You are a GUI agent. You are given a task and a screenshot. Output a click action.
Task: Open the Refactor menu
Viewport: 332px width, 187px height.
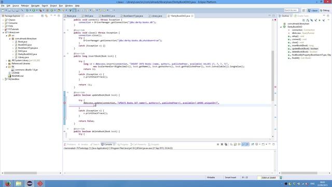(25, 6)
